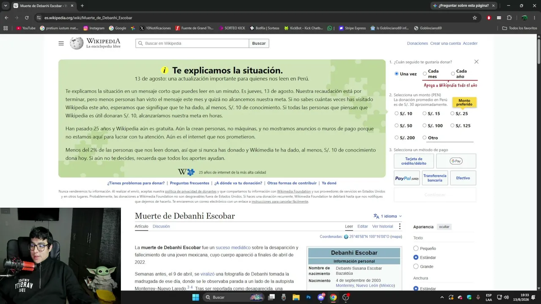Click the Wikipedia search input field
Image resolution: width=541 pixels, height=304 pixels.
(192, 43)
